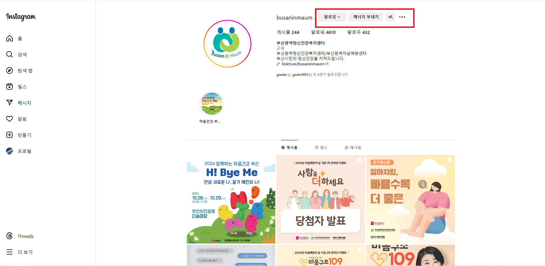This screenshot has height=266, width=545.
Task: Open Explore tab (탐색 탭) compass icon
Action: (10, 71)
